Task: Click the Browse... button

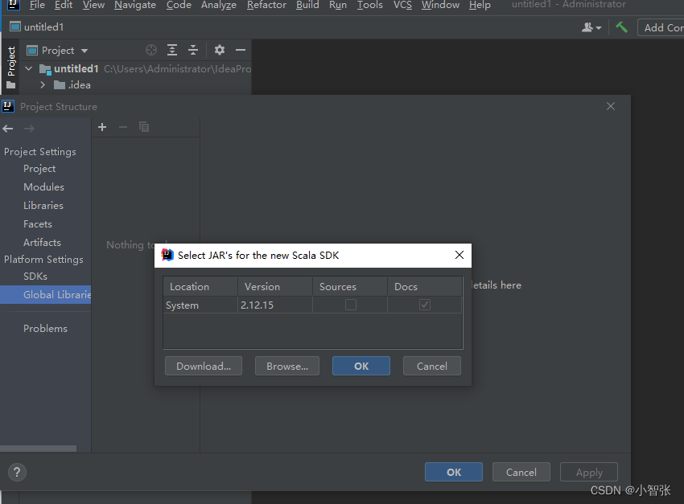Action: (x=287, y=366)
